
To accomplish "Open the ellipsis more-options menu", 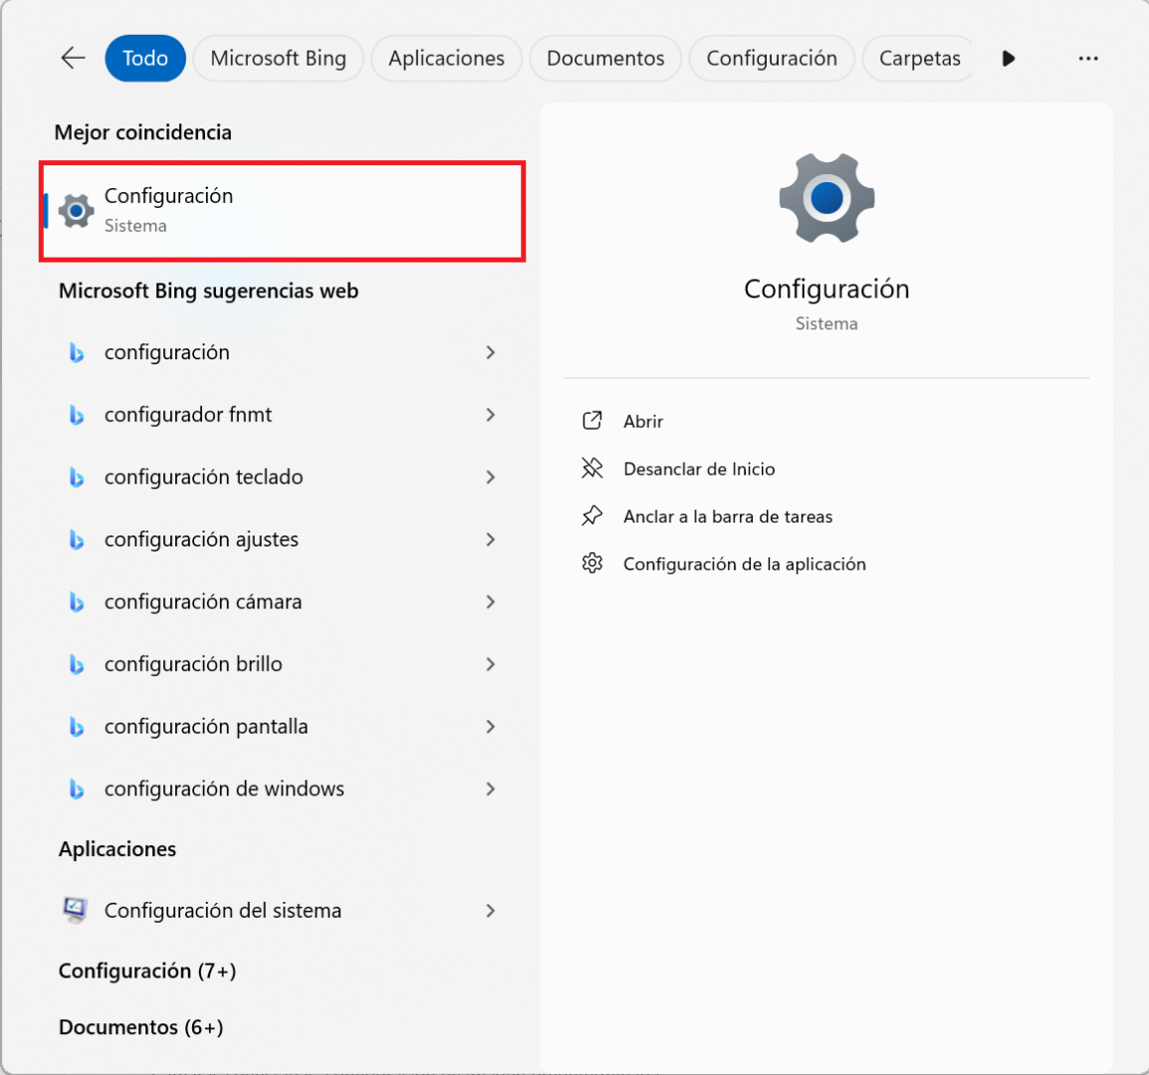I will click(x=1087, y=58).
